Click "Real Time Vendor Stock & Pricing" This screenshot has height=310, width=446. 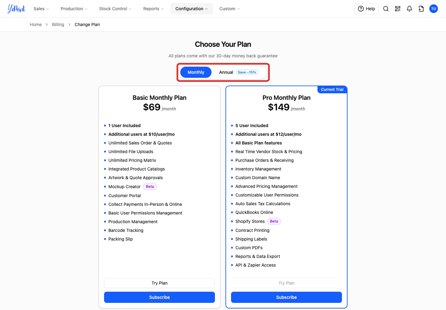pyautogui.click(x=269, y=152)
